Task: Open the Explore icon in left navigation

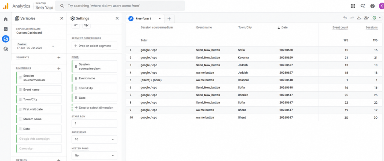Action: click(6, 39)
